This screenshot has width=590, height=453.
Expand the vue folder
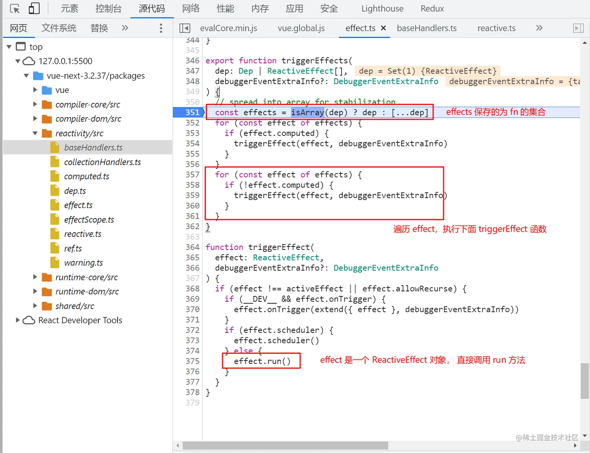35,90
